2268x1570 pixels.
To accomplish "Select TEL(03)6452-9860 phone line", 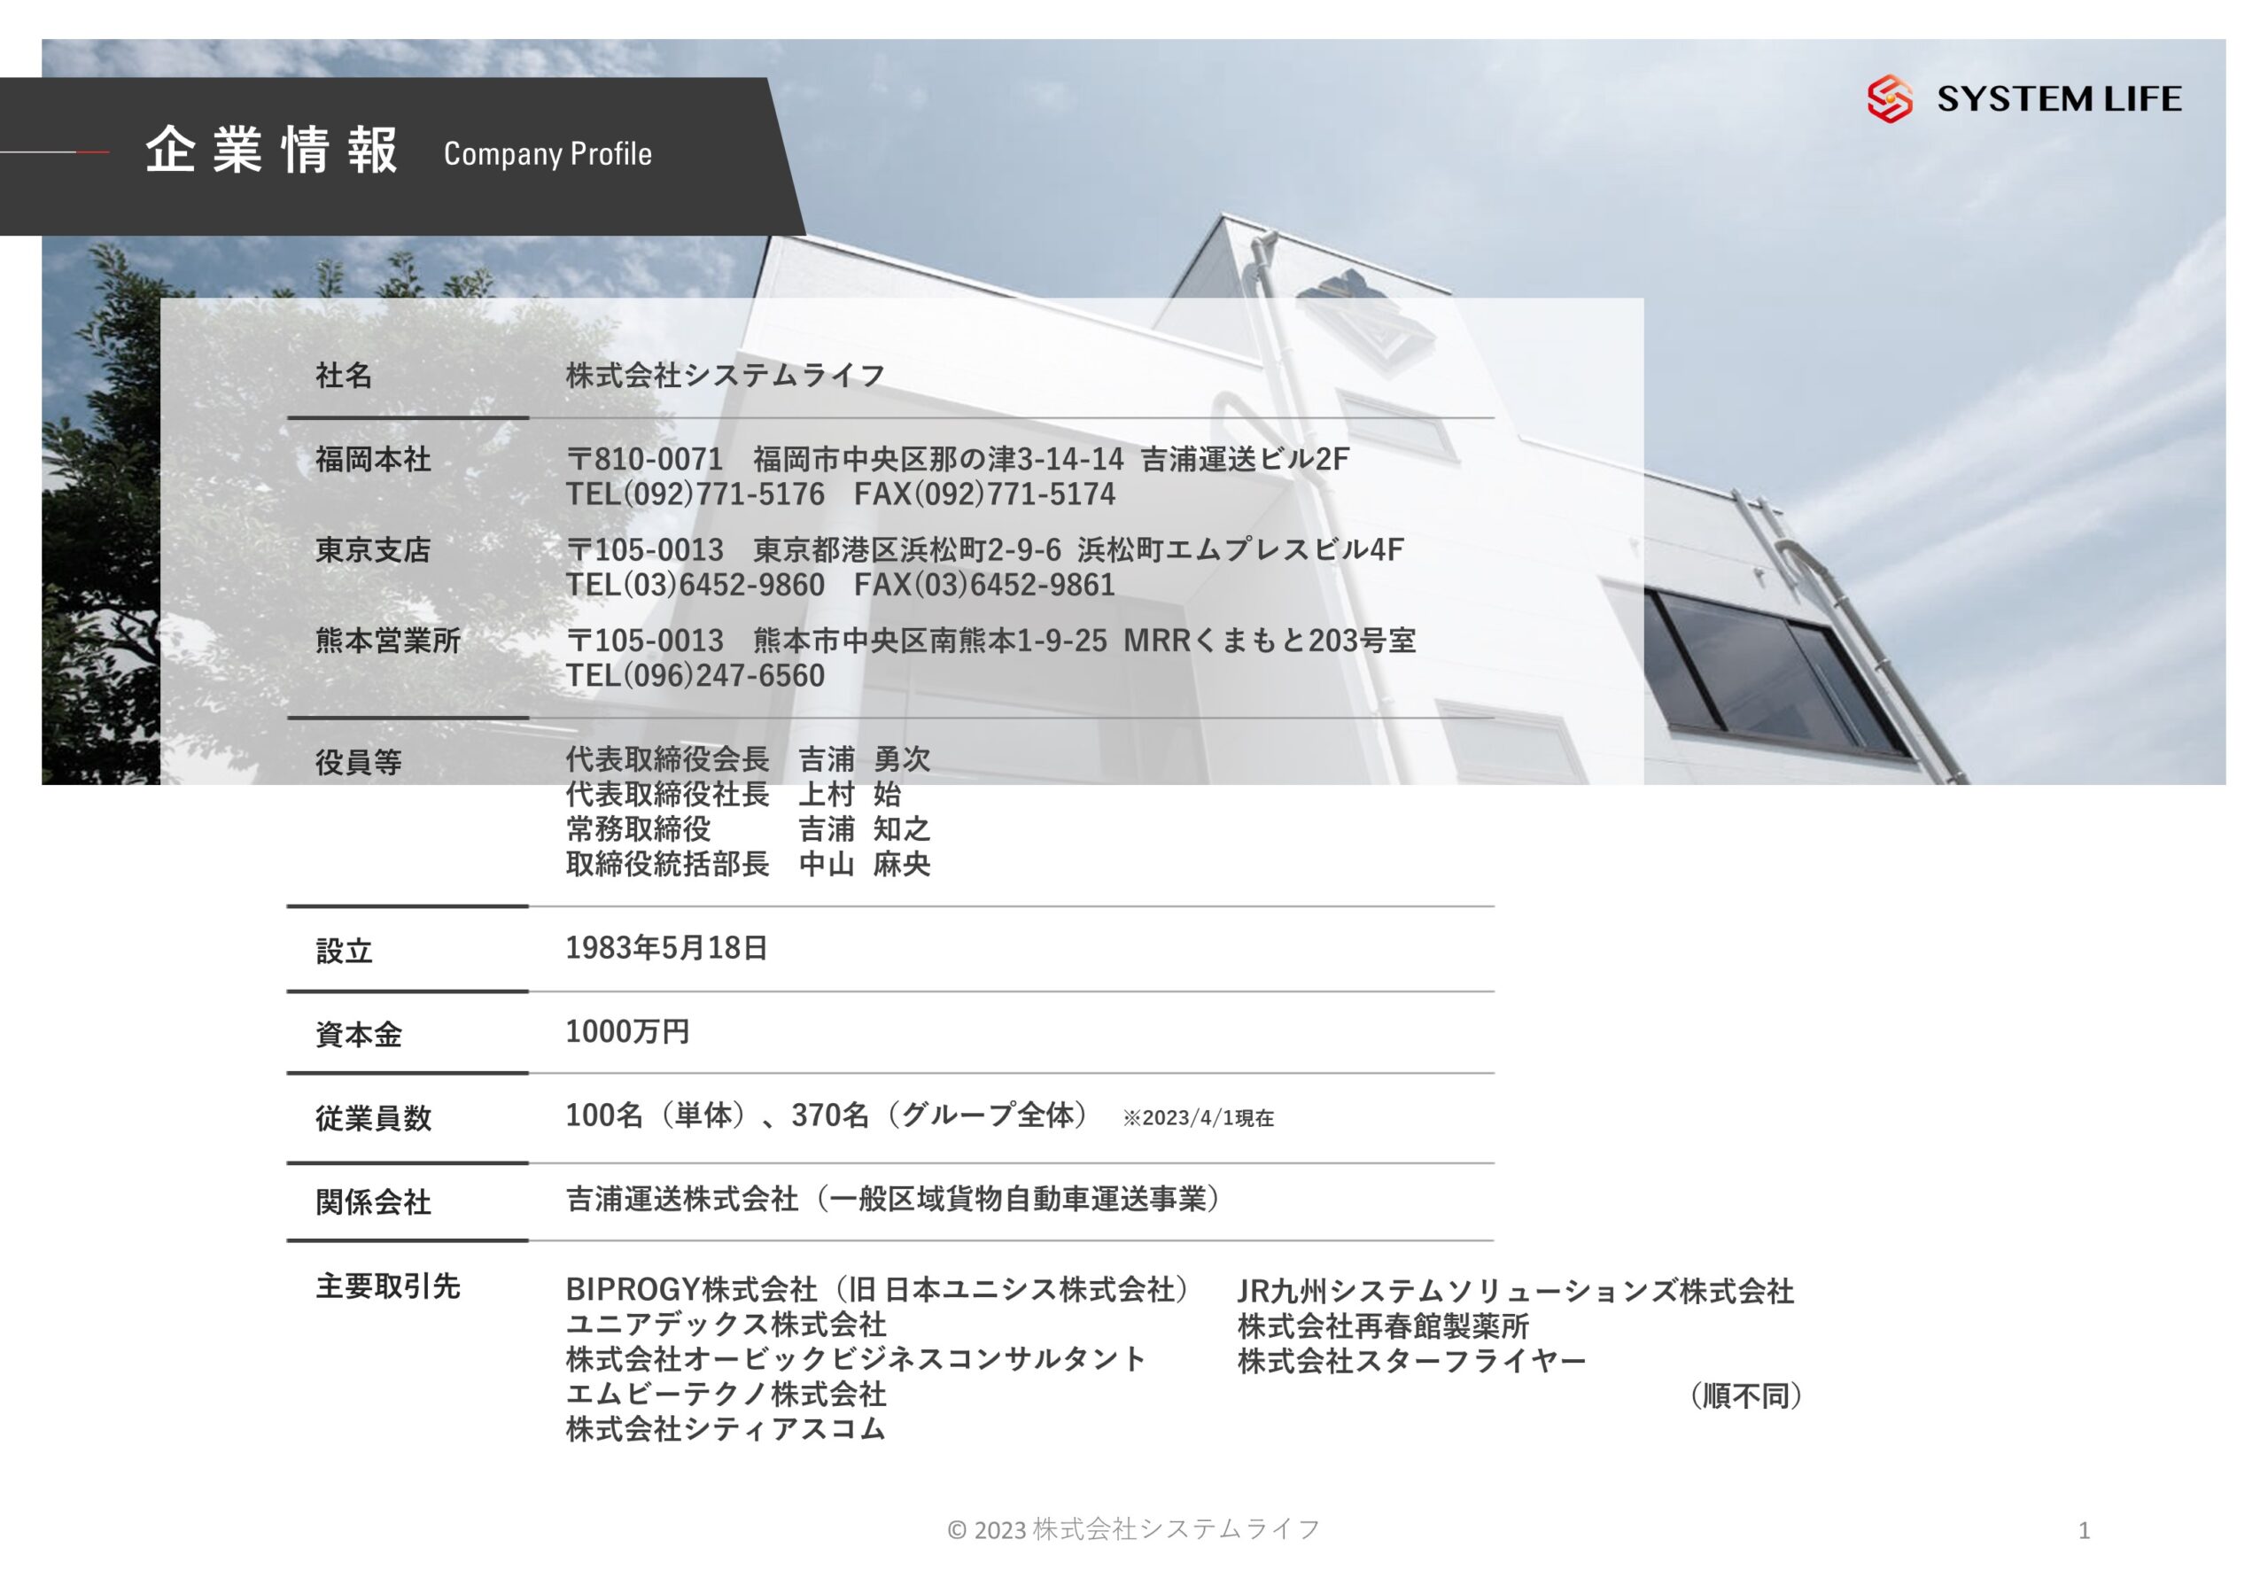I will pyautogui.click(x=840, y=585).
